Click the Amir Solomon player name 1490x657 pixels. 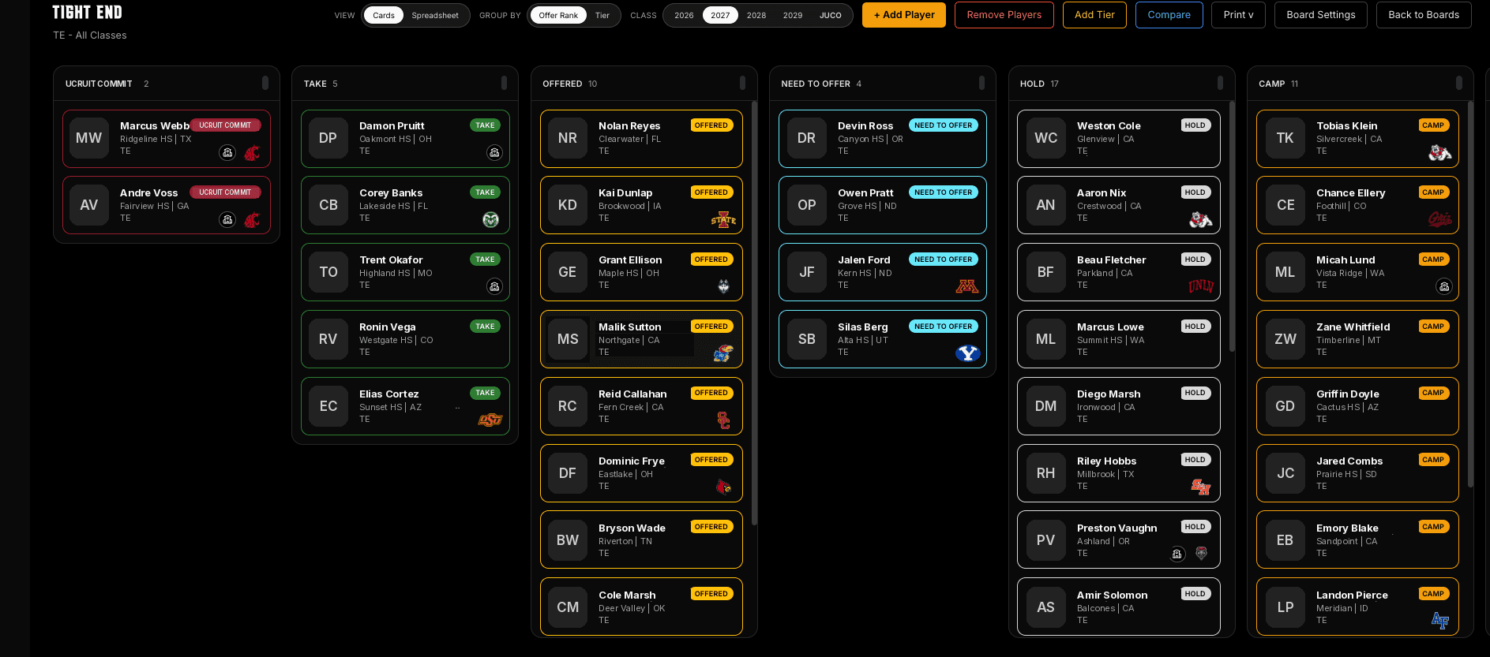point(1113,595)
